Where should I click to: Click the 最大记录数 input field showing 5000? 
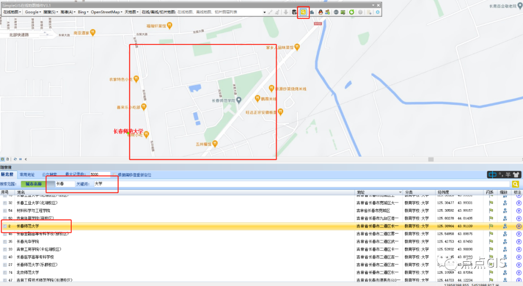100,174
